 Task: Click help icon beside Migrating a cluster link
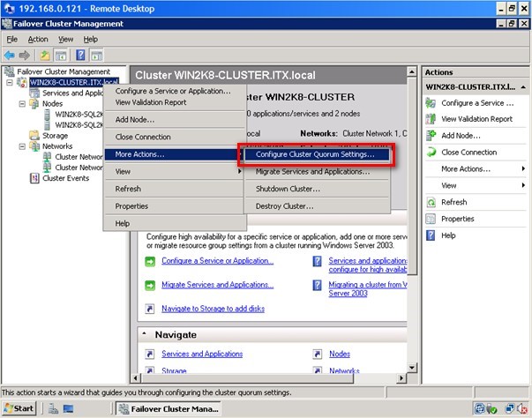pyautogui.click(x=317, y=285)
